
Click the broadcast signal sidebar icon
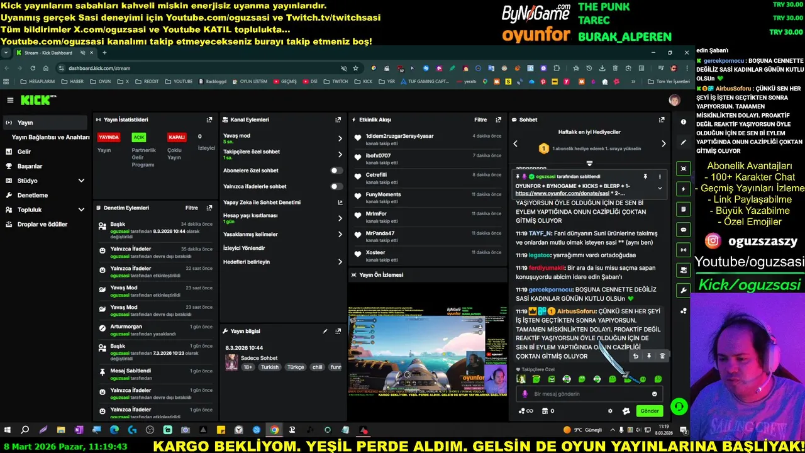[x=684, y=250]
